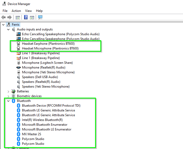Select Audio inputs and outputs label

pyautogui.click(x=35, y=29)
